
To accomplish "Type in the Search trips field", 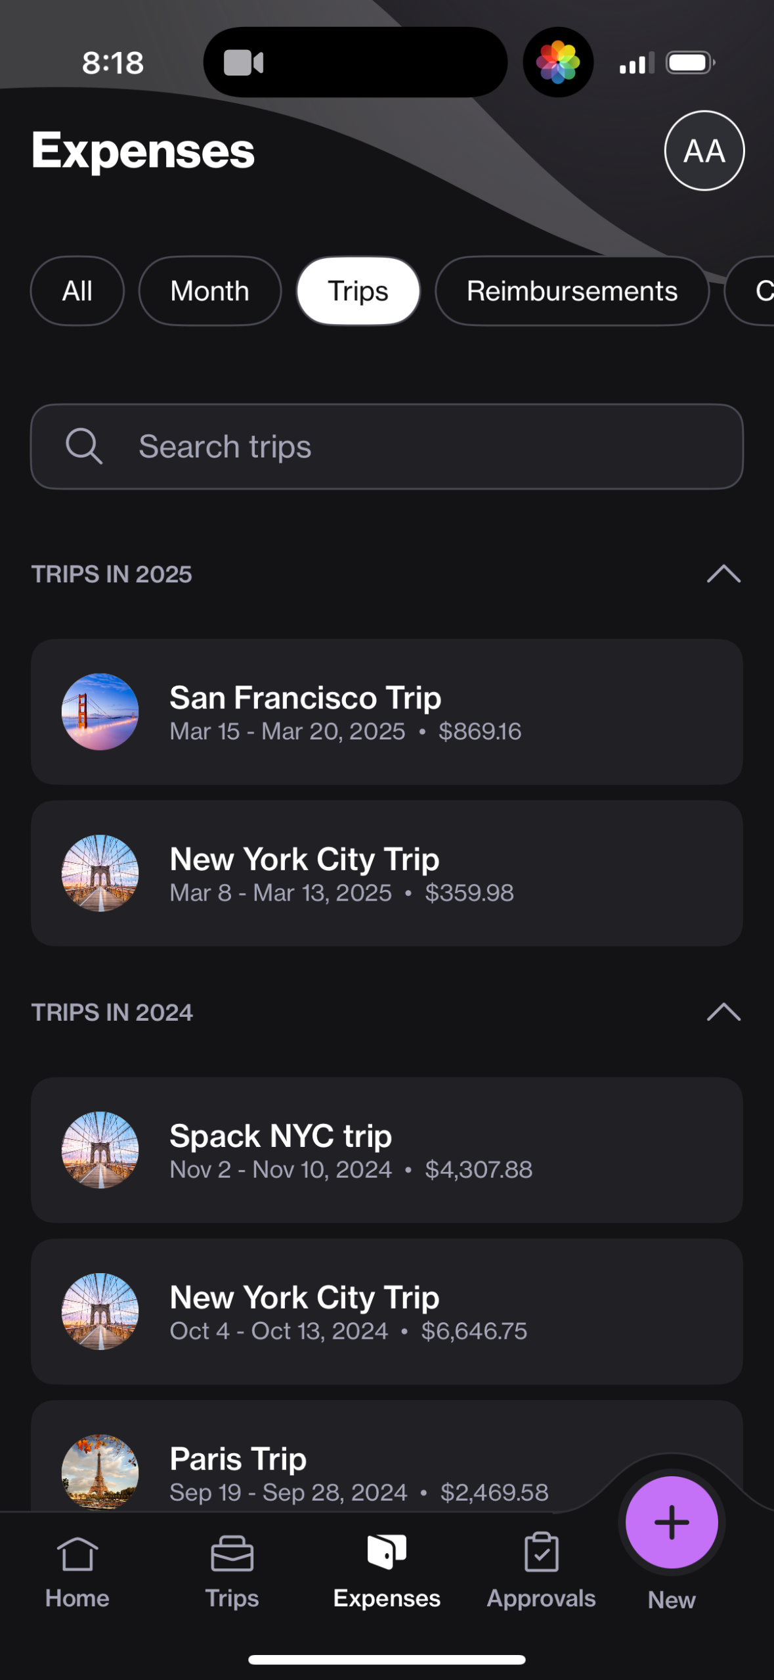I will coord(420,447).
